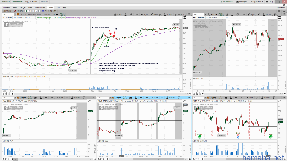Open the Style menu on SPY chart
This screenshot has width=287, height=161.
tap(251, 14)
